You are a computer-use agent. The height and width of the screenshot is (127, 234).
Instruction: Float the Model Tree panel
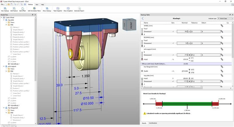[x=33, y=15]
